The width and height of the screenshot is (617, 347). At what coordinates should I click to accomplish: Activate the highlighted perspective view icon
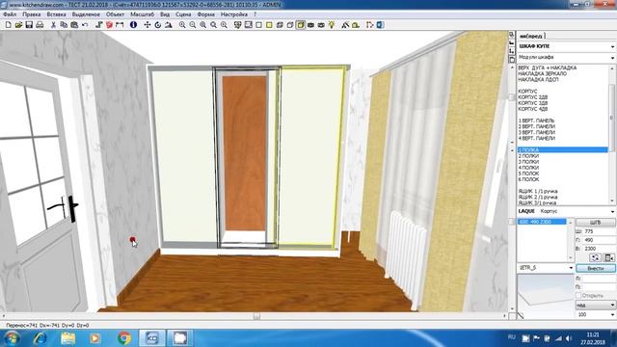pyautogui.click(x=301, y=25)
